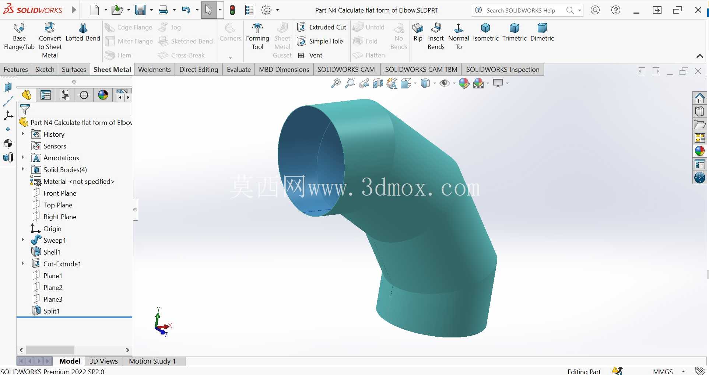The width and height of the screenshot is (709, 375).
Task: Click the Vent tool
Action: (310, 55)
